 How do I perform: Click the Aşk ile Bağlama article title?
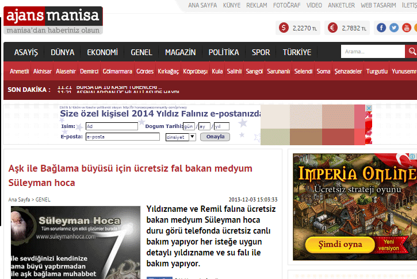pos(131,176)
